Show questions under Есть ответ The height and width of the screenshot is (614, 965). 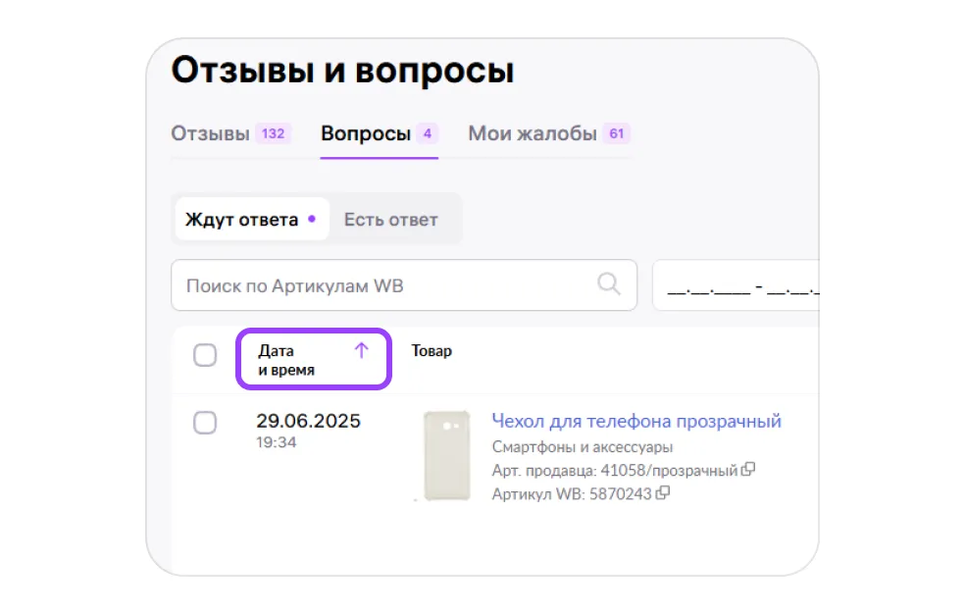(390, 220)
